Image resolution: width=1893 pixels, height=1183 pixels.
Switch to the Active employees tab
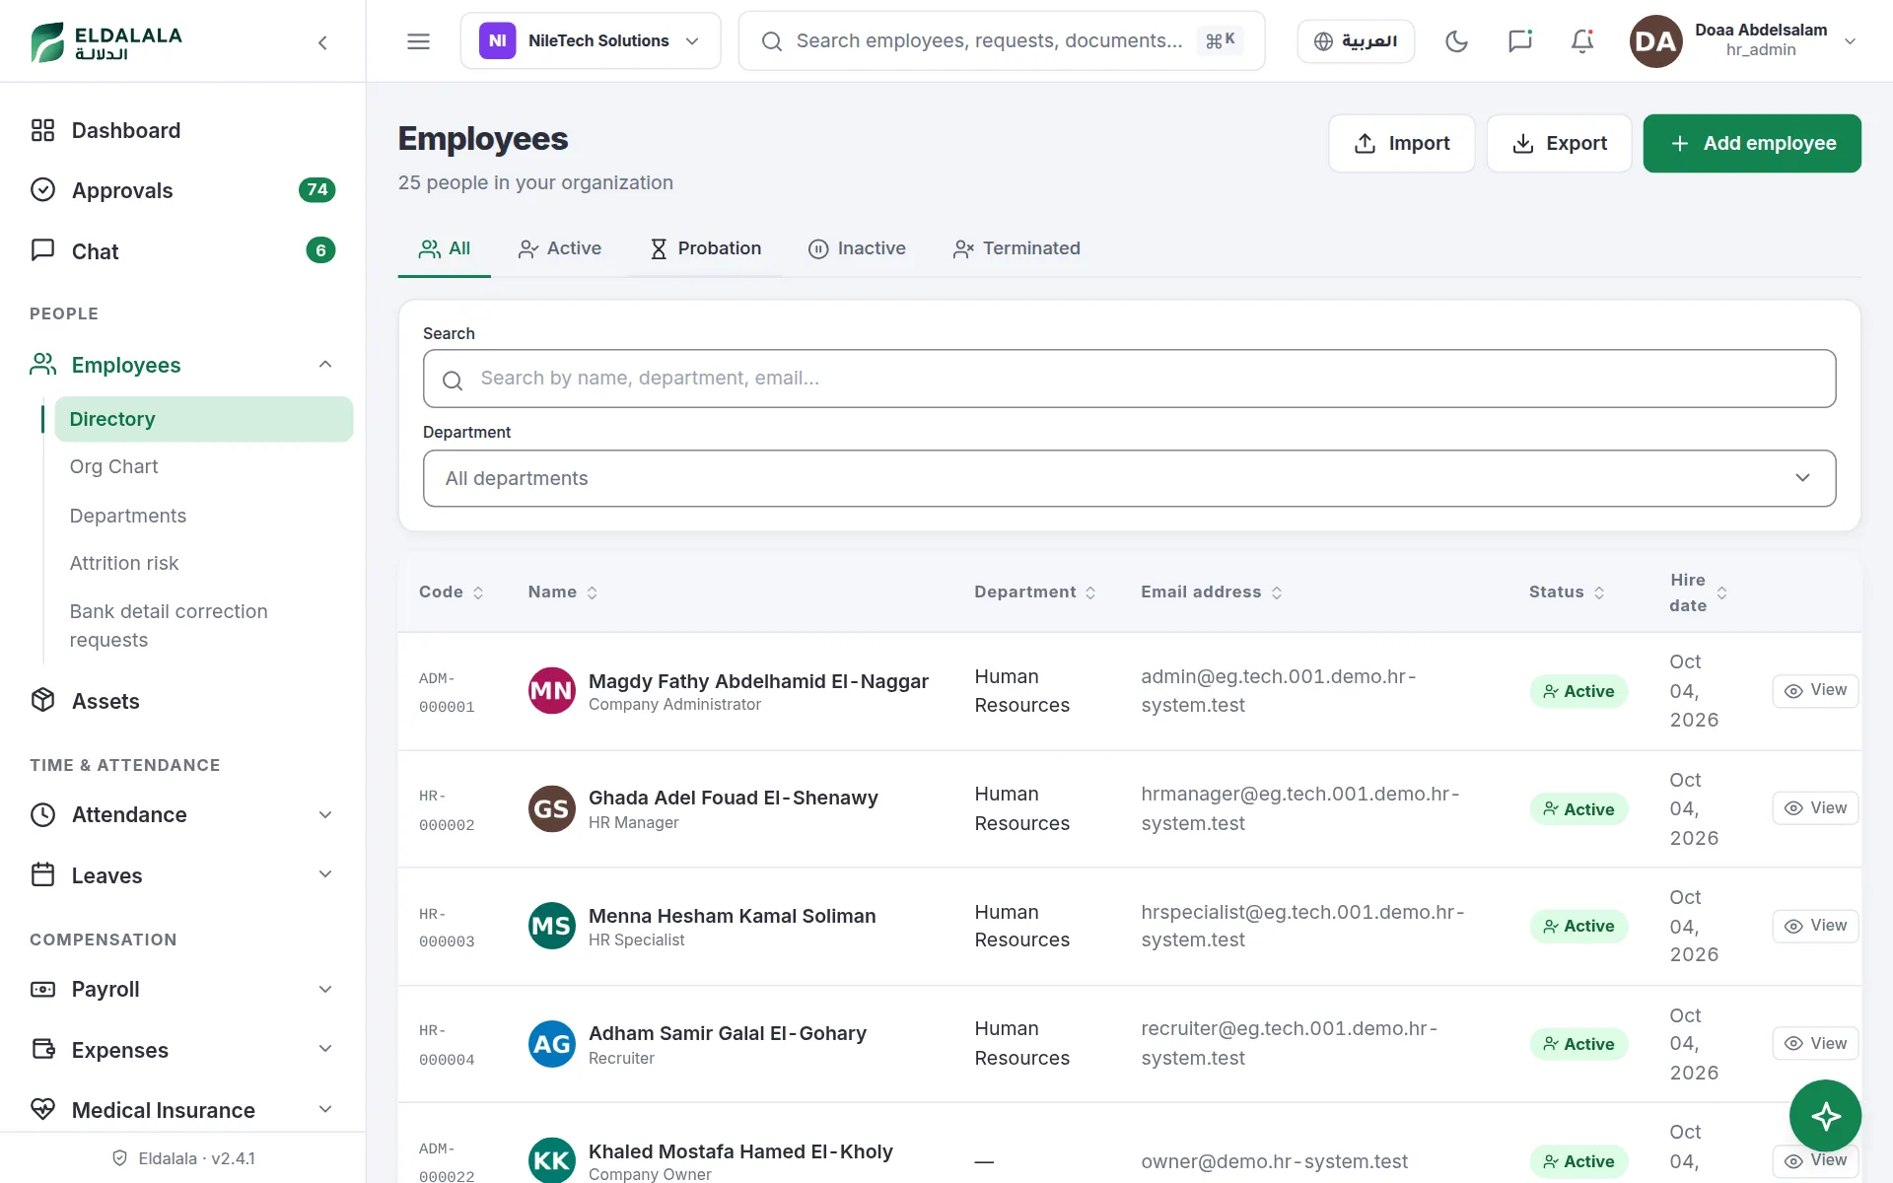559,248
